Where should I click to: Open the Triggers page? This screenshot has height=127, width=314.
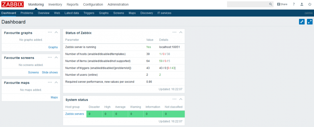89,13
